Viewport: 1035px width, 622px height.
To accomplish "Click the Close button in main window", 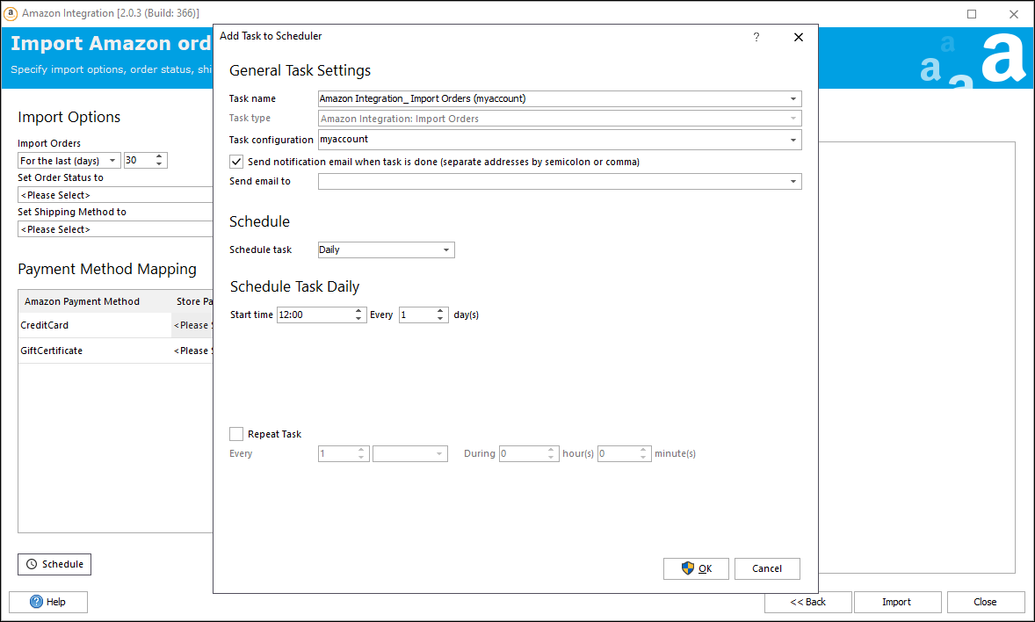I will click(985, 602).
